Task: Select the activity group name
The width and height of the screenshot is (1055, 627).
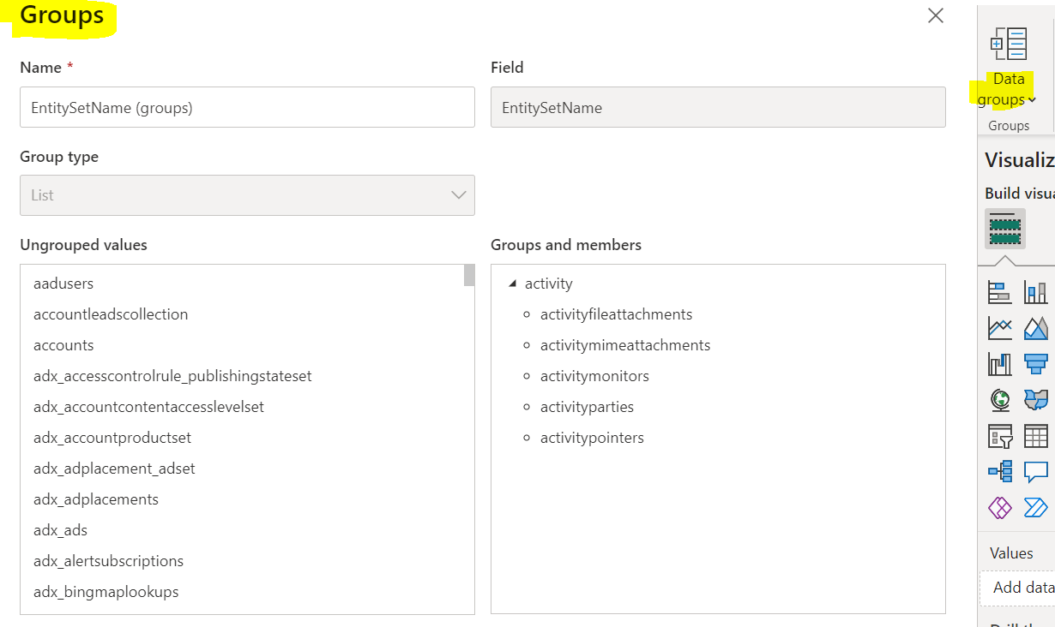Action: click(x=548, y=284)
